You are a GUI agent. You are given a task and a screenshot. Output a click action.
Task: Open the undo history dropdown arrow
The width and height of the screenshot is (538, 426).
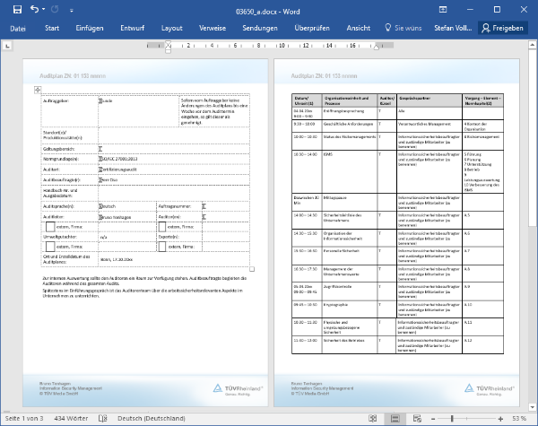(x=44, y=9)
